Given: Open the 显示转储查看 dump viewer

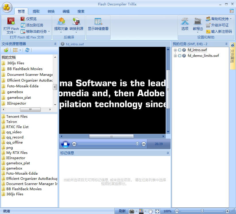Looking at the screenshot, I should point(98,24).
